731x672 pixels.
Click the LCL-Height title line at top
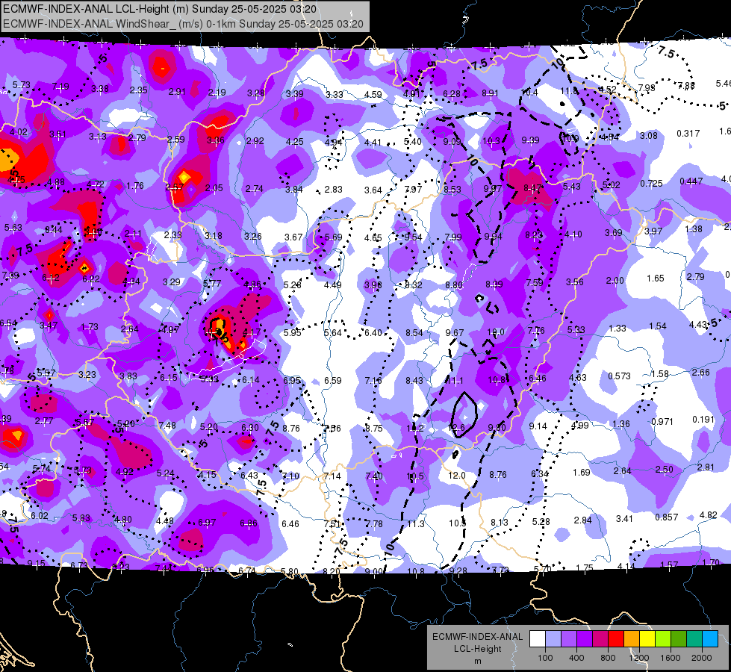point(160,9)
